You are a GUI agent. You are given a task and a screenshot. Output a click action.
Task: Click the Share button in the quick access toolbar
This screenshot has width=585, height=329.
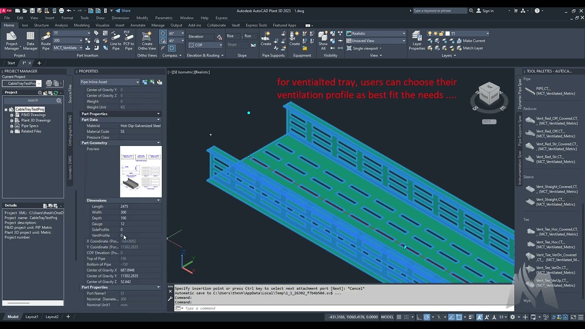click(122, 11)
